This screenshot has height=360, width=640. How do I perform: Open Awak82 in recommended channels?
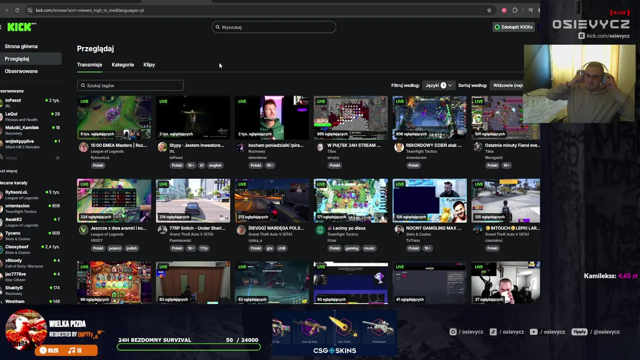(30, 222)
